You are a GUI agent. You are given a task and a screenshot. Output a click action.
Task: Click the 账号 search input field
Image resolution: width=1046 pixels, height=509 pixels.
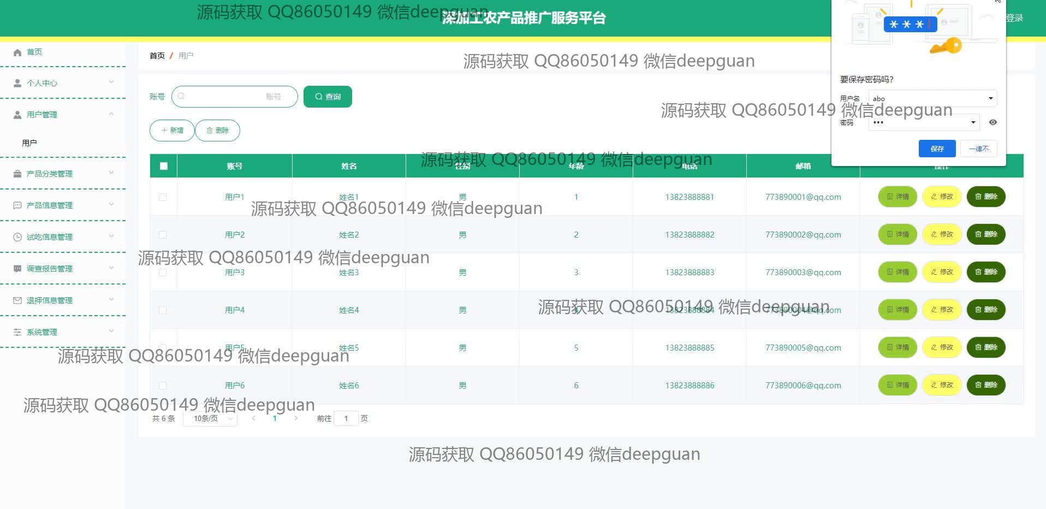tap(235, 97)
